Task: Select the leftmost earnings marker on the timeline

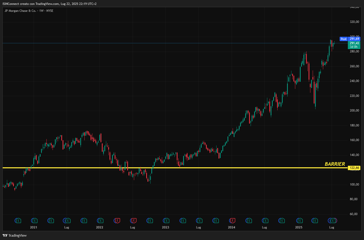Action: tap(18, 220)
